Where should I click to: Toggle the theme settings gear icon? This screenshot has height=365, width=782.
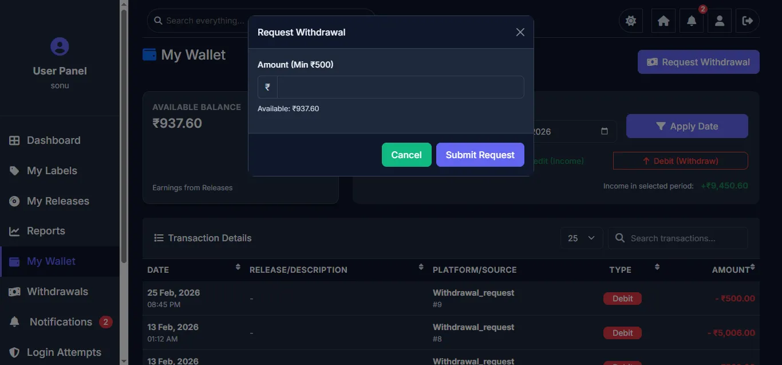click(631, 21)
